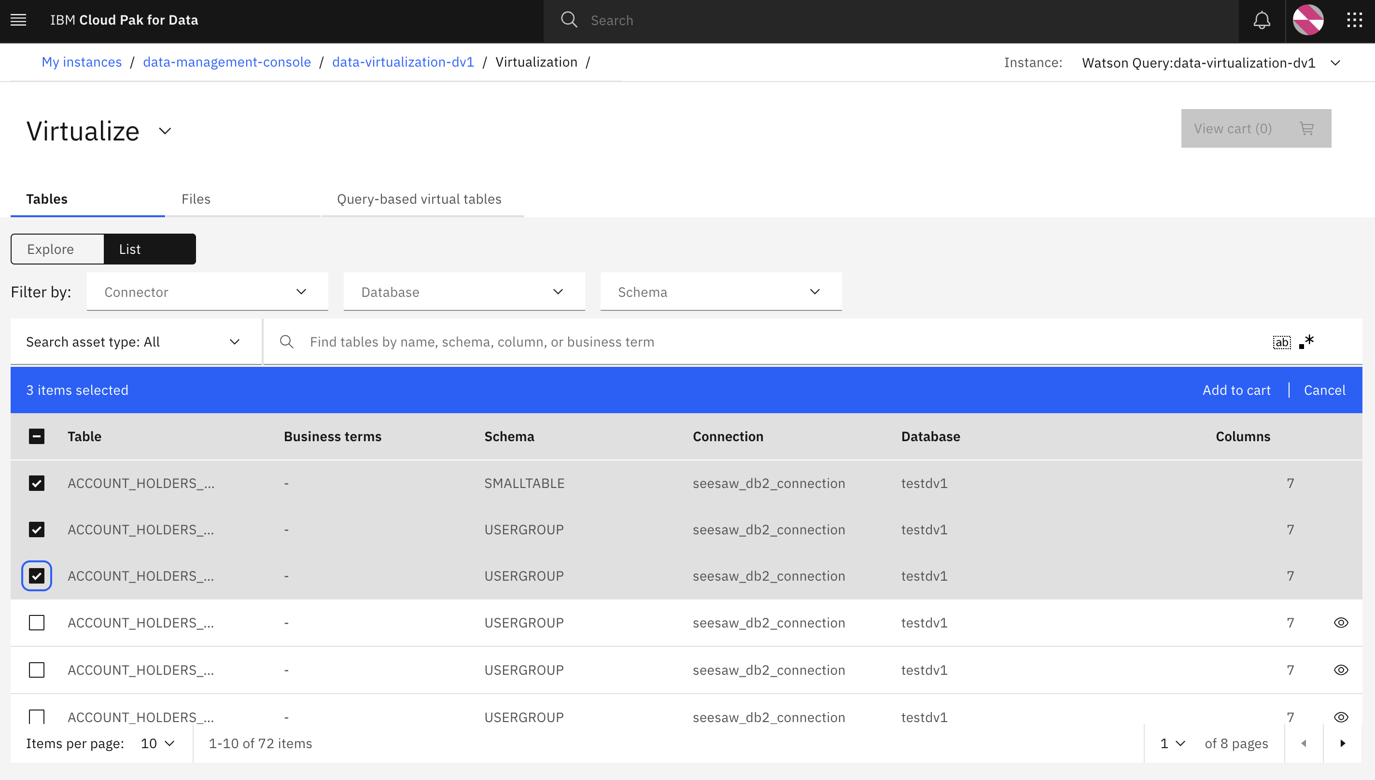1375x780 pixels.
Task: Toggle regular expression search option
Action: point(1306,342)
